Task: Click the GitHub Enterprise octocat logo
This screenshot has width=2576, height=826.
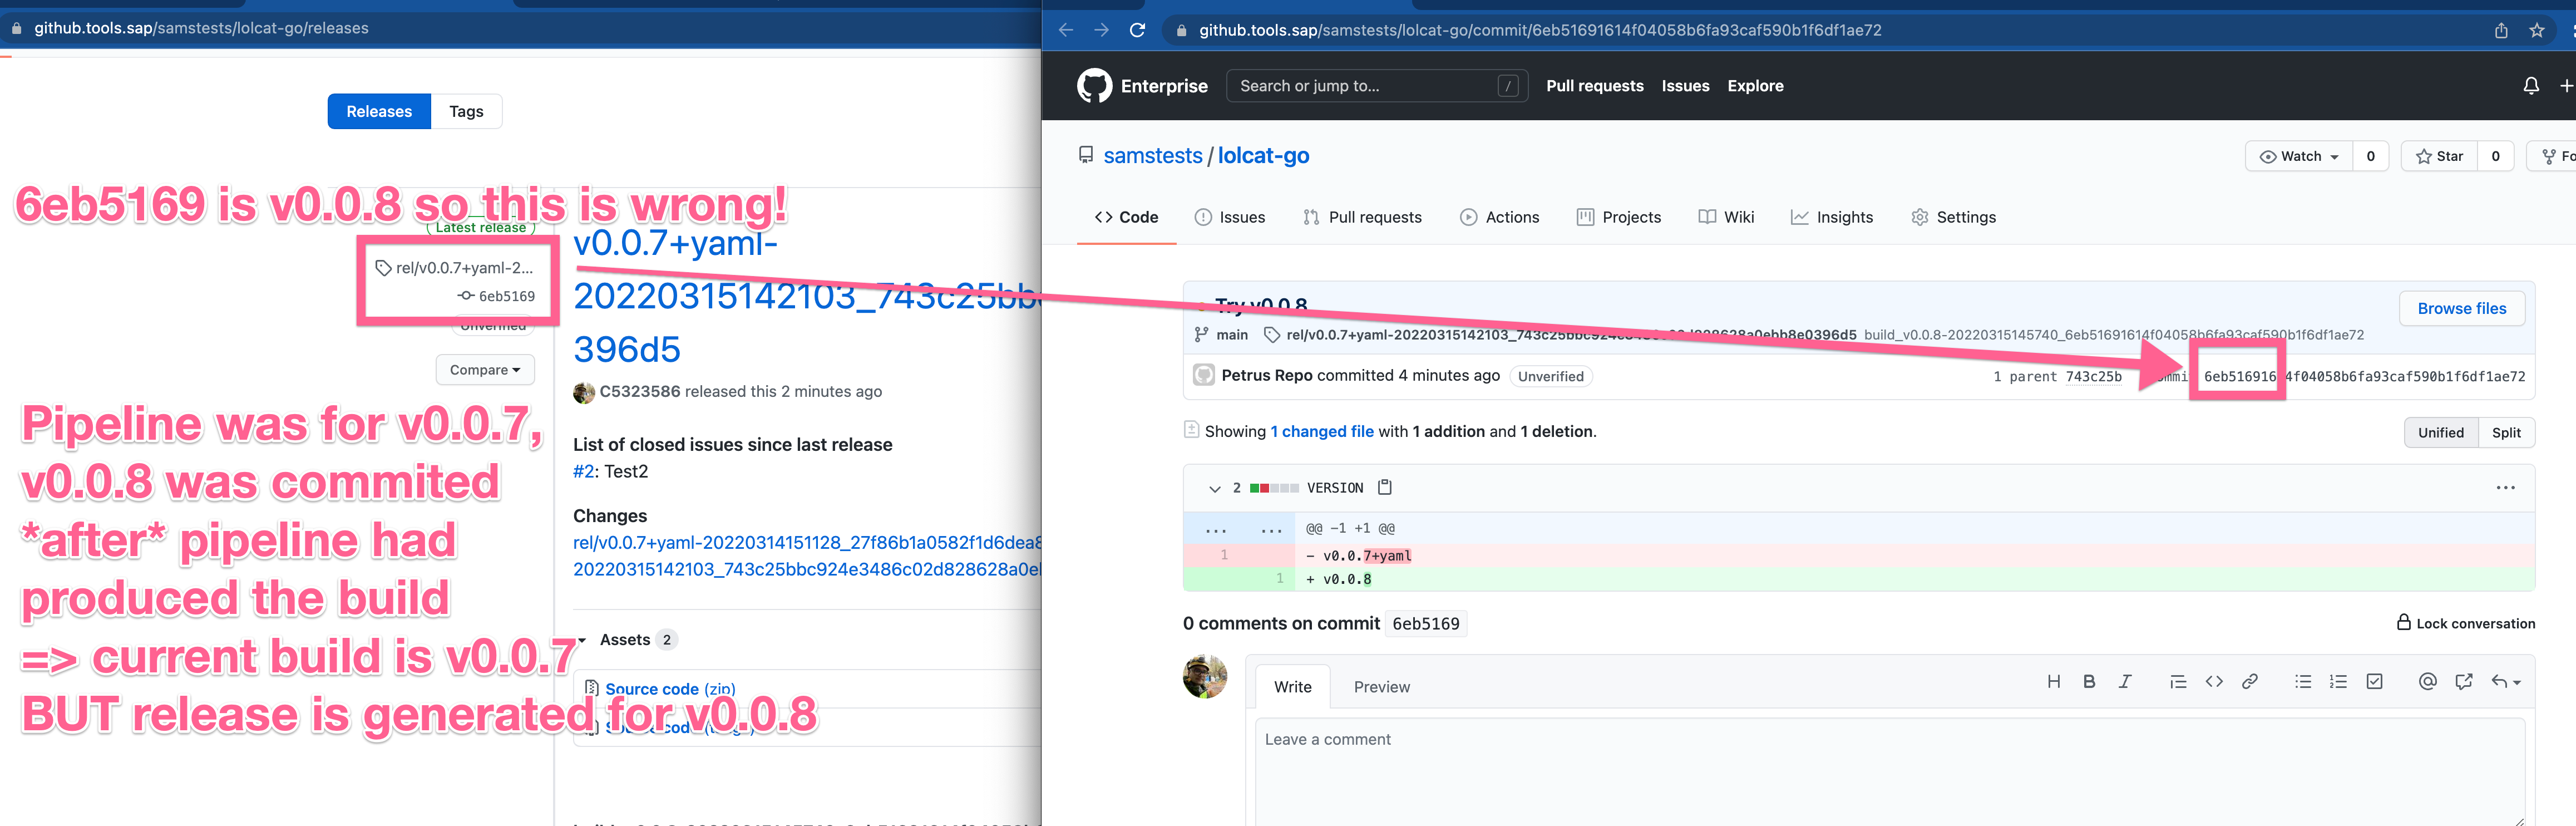Action: point(1094,85)
